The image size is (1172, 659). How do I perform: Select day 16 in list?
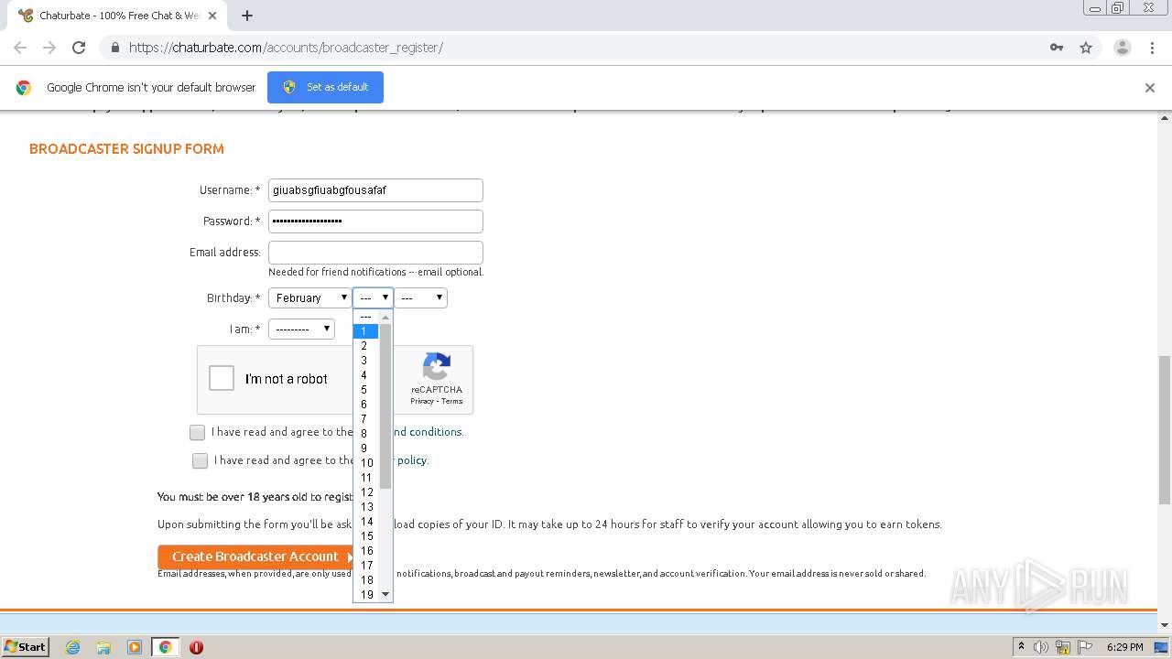(x=366, y=551)
